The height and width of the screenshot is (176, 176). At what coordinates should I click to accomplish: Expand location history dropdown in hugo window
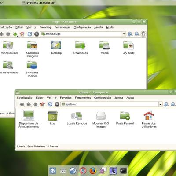(124, 34)
